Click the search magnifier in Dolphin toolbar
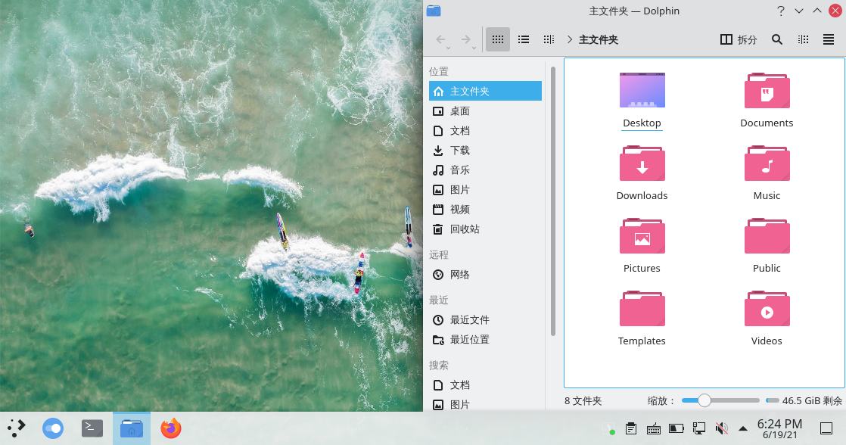The image size is (846, 445). click(x=776, y=39)
